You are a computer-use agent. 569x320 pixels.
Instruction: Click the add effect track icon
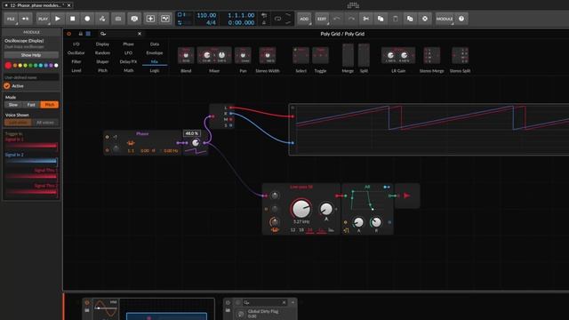[x=165, y=19]
